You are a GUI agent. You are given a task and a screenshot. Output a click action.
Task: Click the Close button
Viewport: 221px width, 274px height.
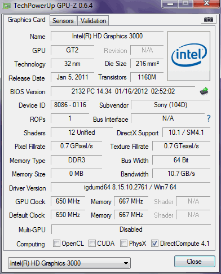(195, 262)
